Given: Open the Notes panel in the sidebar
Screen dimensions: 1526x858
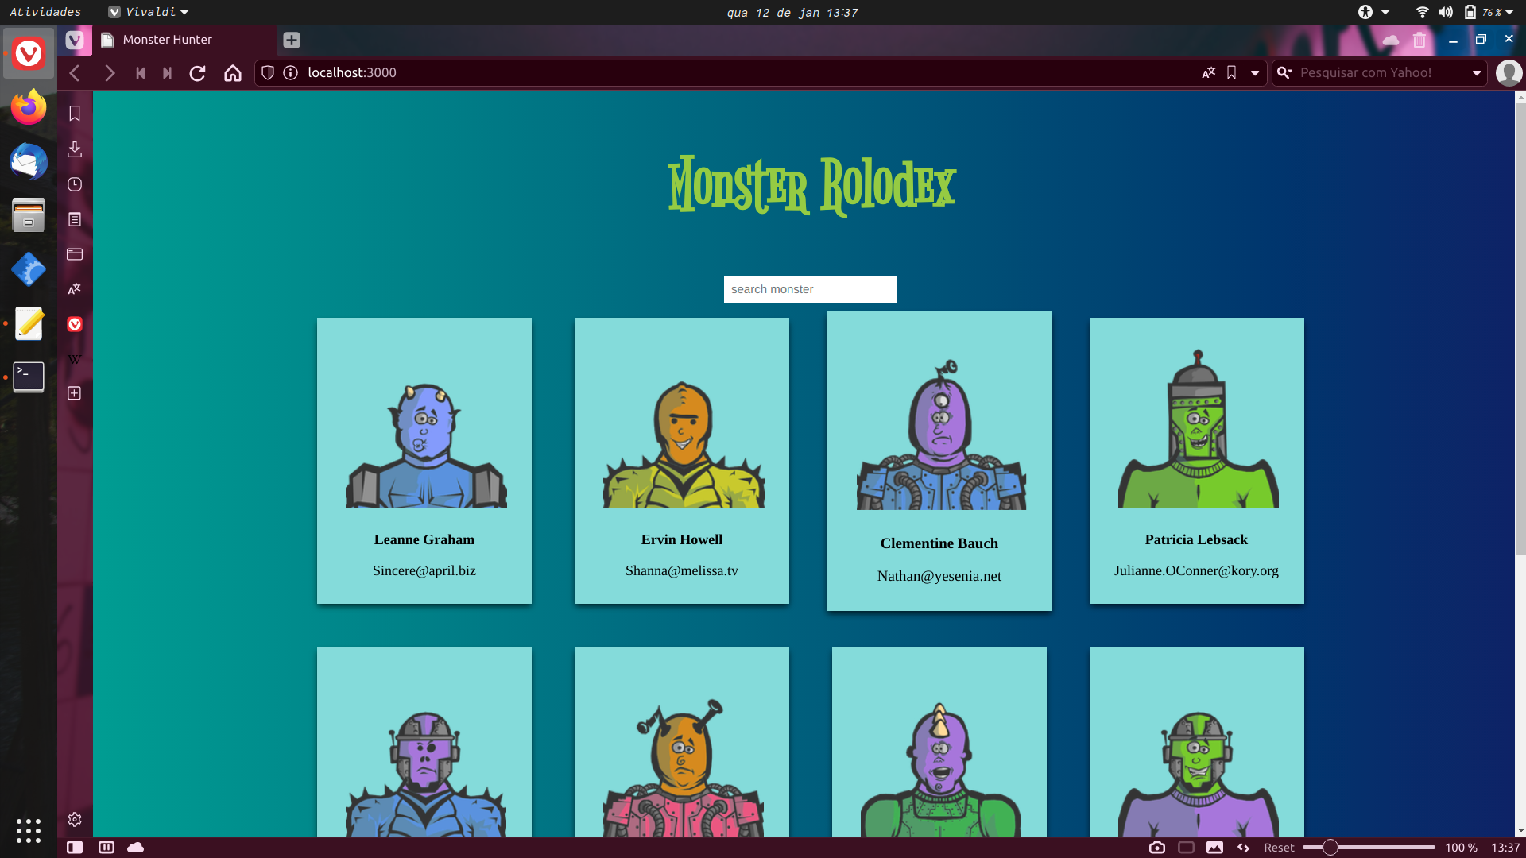Looking at the screenshot, I should [74, 219].
